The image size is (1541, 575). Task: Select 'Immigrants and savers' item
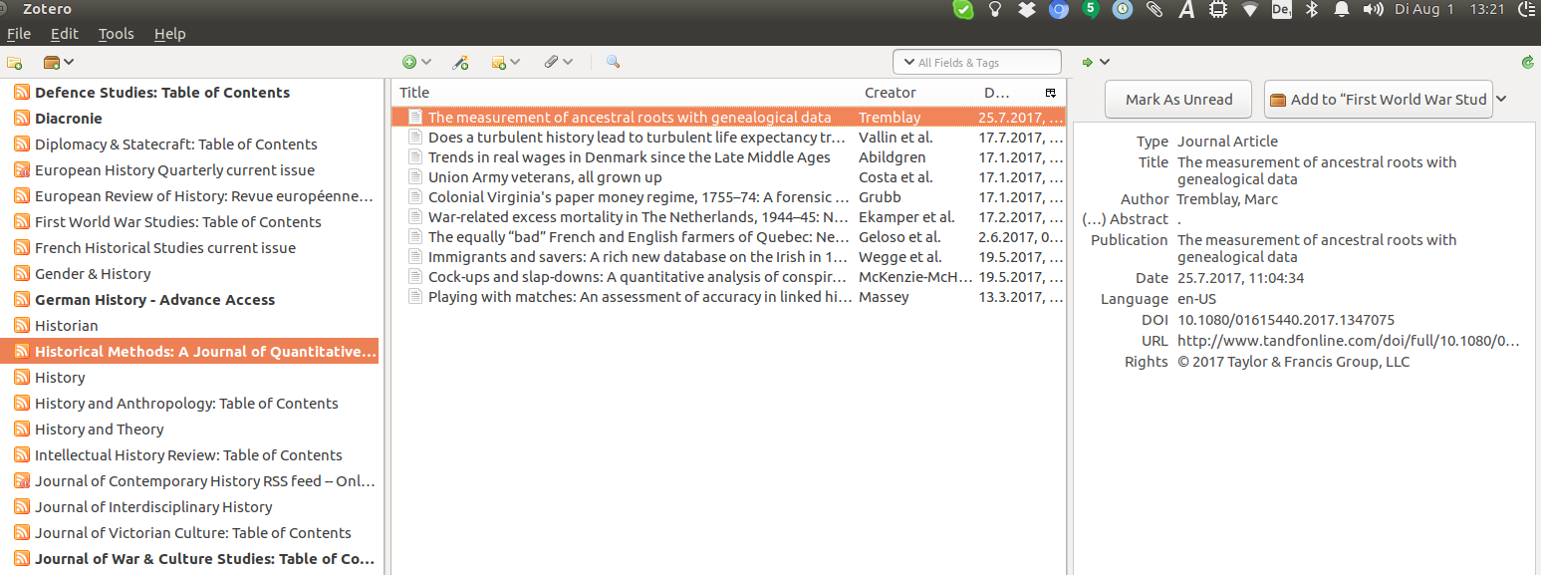click(728, 257)
